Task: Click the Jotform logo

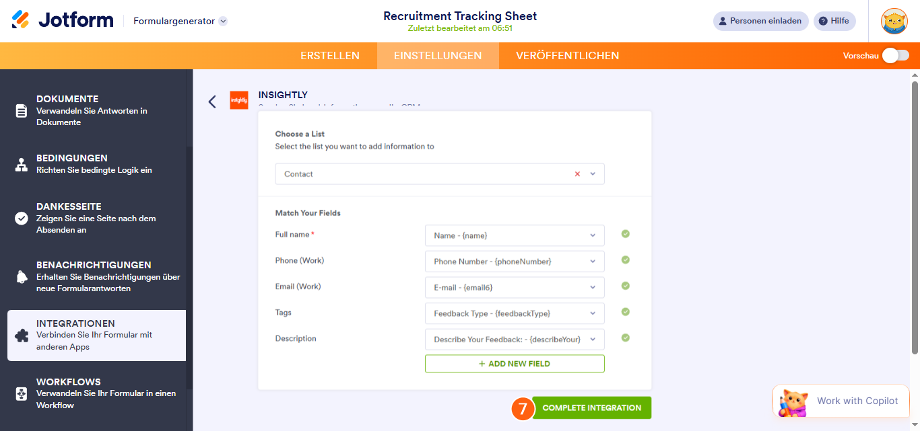Action: tap(62, 19)
